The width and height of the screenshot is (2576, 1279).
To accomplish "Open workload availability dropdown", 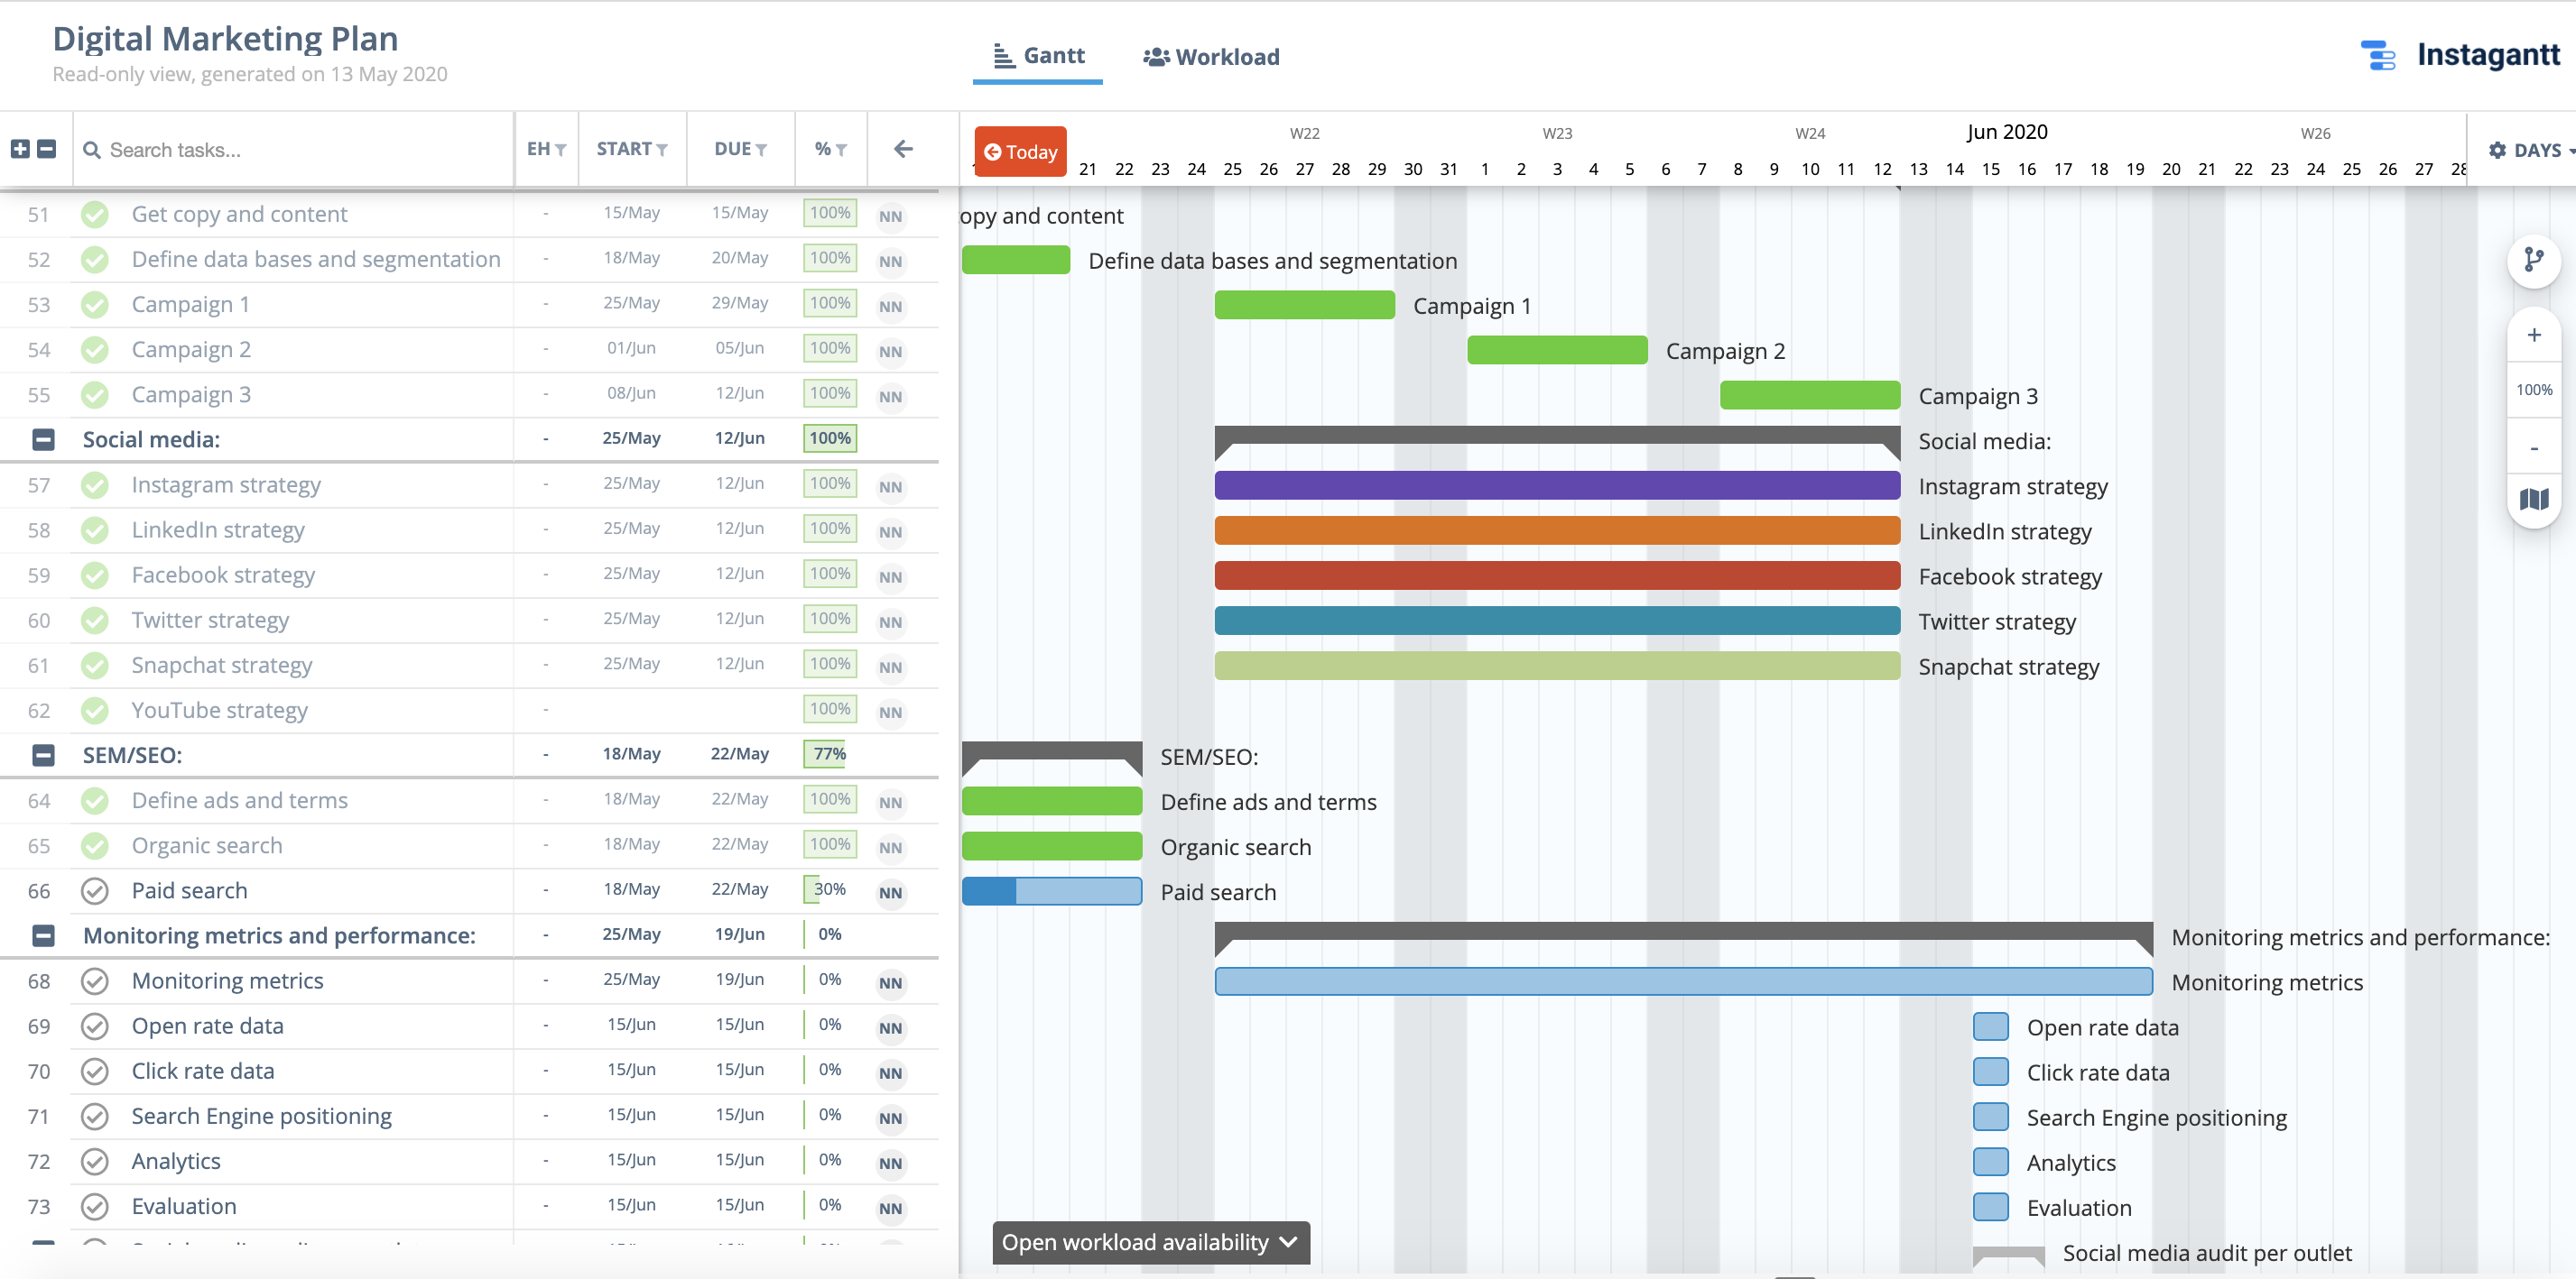I will tap(1150, 1243).
